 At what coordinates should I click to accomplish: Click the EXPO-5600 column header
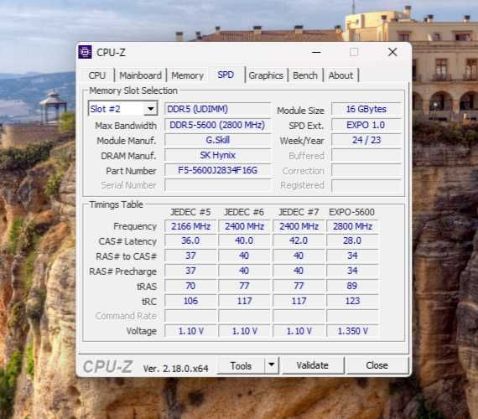[351, 212]
